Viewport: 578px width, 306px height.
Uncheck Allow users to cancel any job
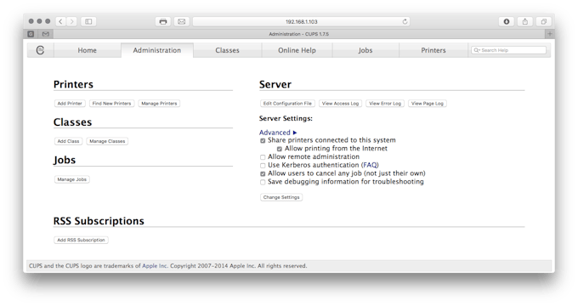click(263, 174)
